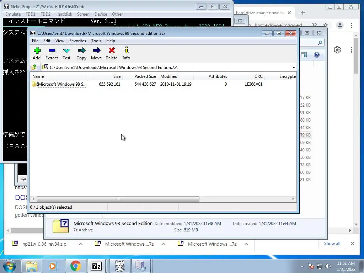Screen dimensions: 364x273
Task: Expand the 7-Zip address path dropdown
Action: click(294, 68)
